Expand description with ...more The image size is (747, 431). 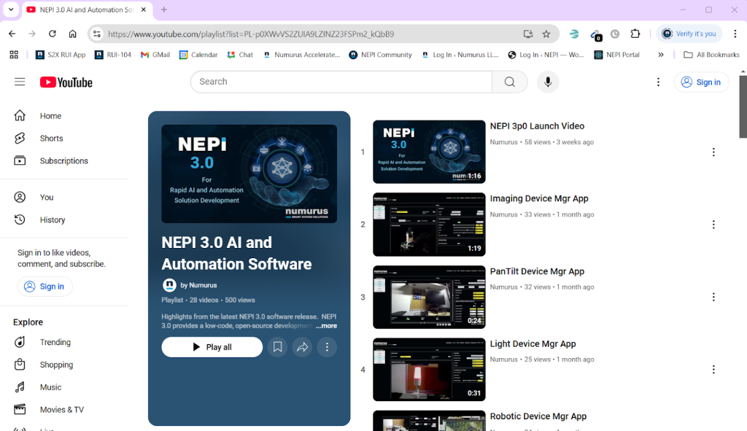tap(326, 326)
